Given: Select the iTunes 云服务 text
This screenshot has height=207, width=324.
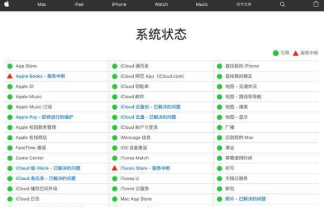Looking at the screenshot, I should coord(134,189).
